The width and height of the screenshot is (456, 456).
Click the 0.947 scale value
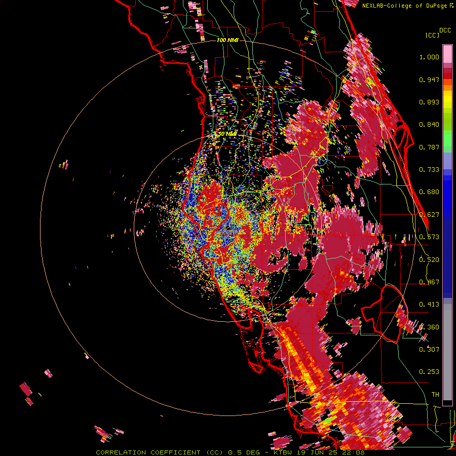click(x=429, y=80)
